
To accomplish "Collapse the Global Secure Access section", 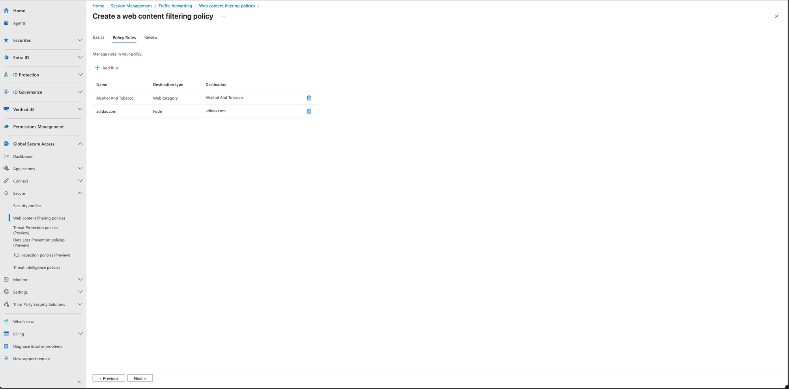I will pos(80,144).
